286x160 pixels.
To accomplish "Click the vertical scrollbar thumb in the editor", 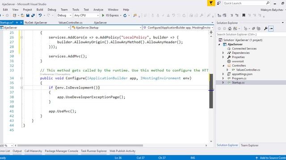I will [211, 91].
